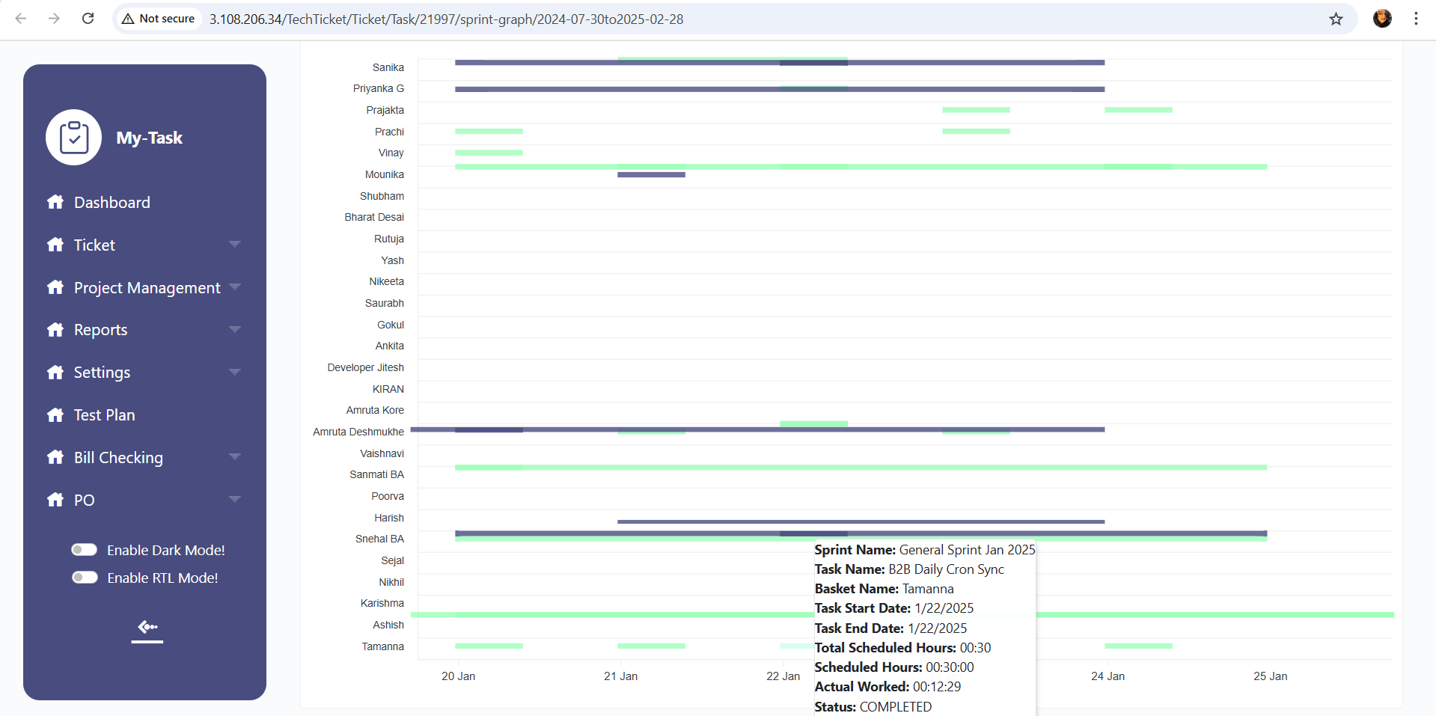The image size is (1436, 716).
Task: Click the Sanika row label
Action: pyautogui.click(x=388, y=67)
